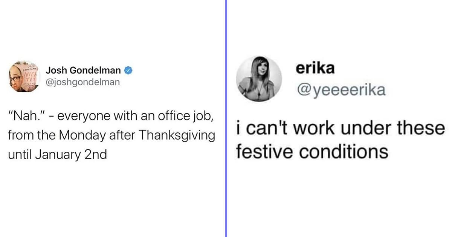452x237 pixels.
Task: Open Josh Gondelman's profile avatar
Action: (23, 76)
